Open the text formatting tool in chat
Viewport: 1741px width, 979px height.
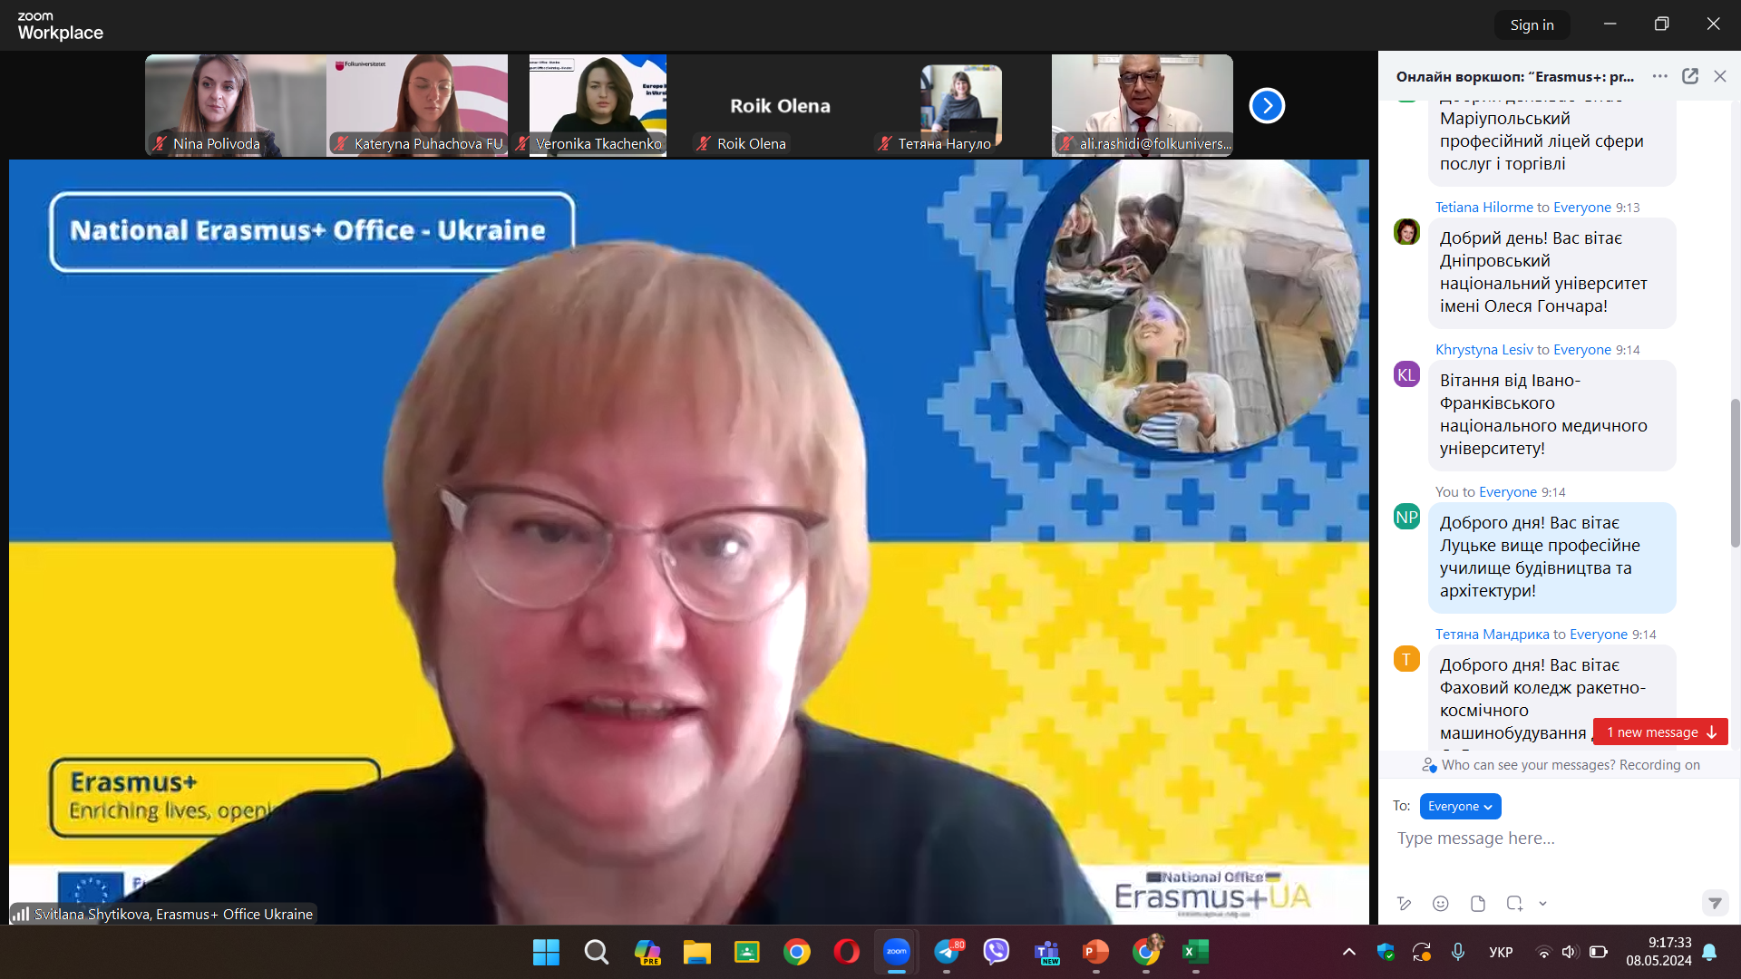tap(1405, 903)
